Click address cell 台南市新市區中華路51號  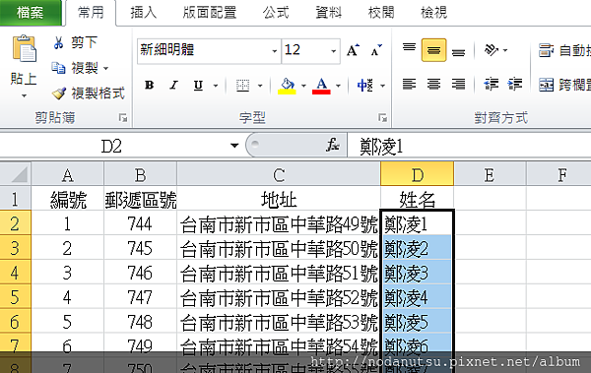(x=279, y=273)
